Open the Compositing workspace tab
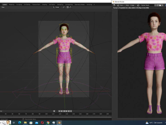This screenshot has width=166, height=125. click(69, 5)
